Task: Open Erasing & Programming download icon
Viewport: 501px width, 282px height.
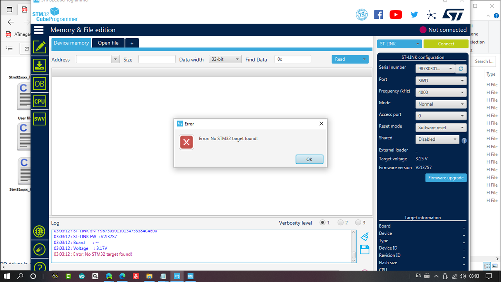Action: click(x=39, y=65)
